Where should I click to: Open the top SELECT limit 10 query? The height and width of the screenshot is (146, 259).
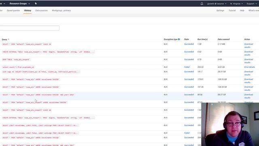coord(27,44)
